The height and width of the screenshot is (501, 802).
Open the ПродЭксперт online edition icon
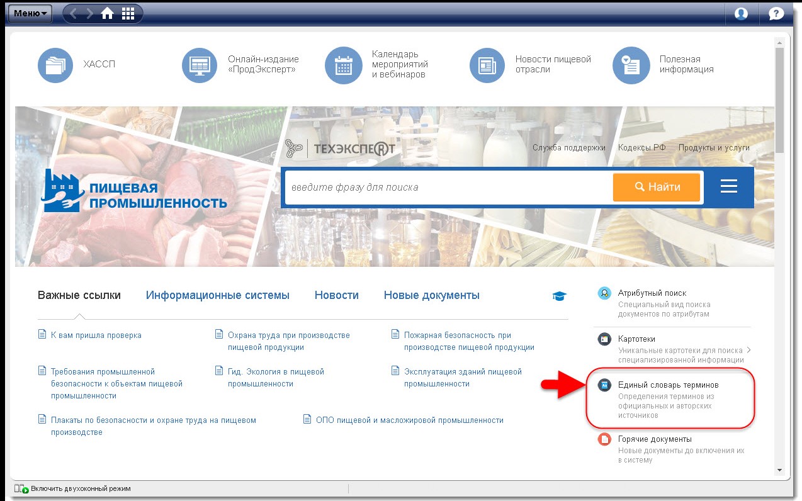199,65
